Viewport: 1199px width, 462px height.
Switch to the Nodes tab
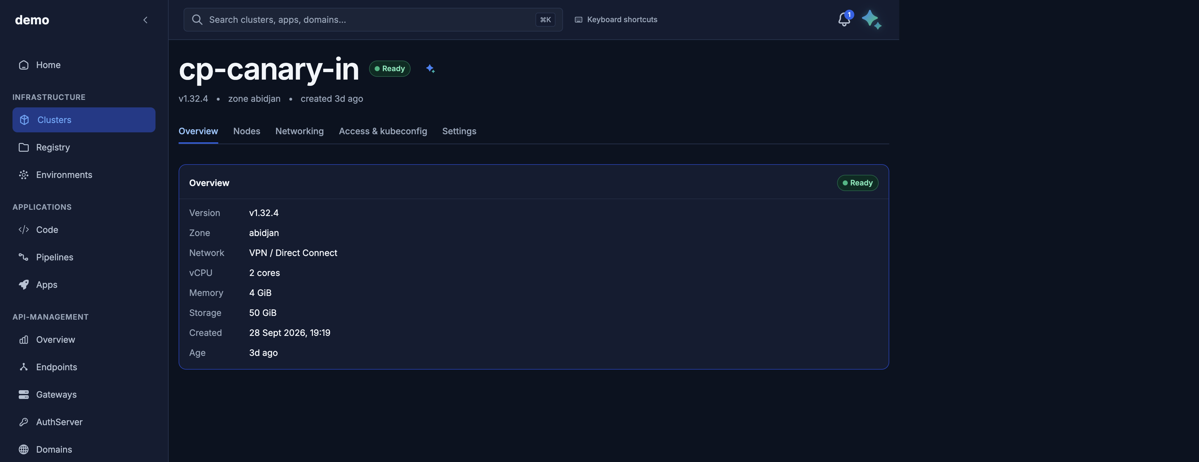pyautogui.click(x=247, y=131)
